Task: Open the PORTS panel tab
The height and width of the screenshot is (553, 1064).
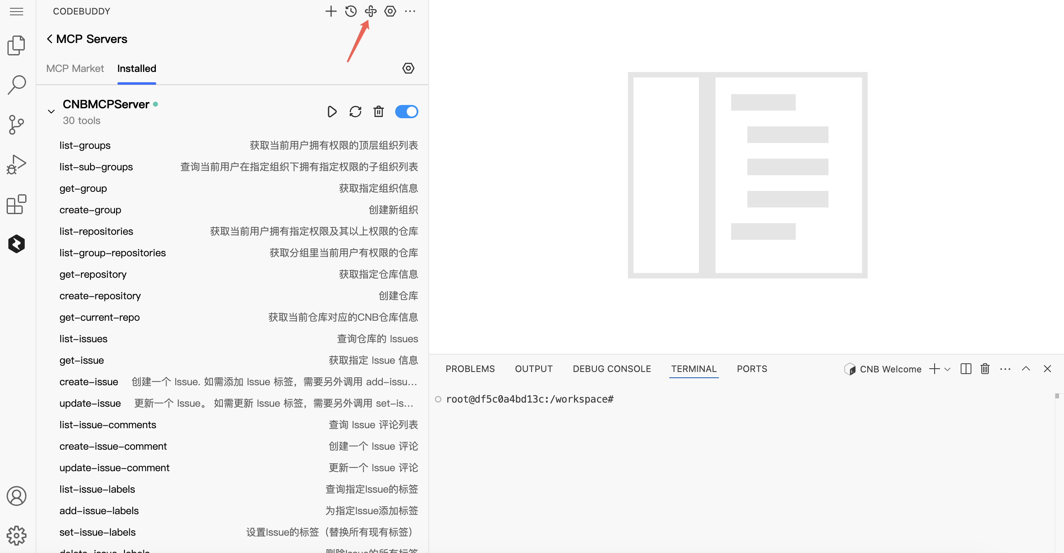Action: pyautogui.click(x=752, y=369)
